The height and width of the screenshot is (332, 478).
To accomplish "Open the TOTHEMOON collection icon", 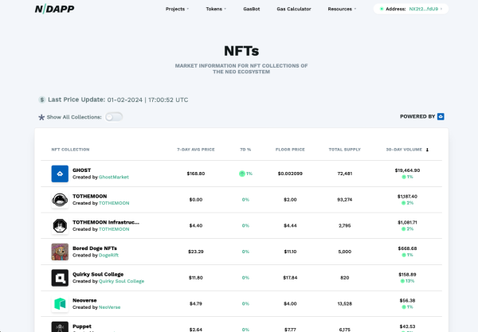I will [x=60, y=200].
